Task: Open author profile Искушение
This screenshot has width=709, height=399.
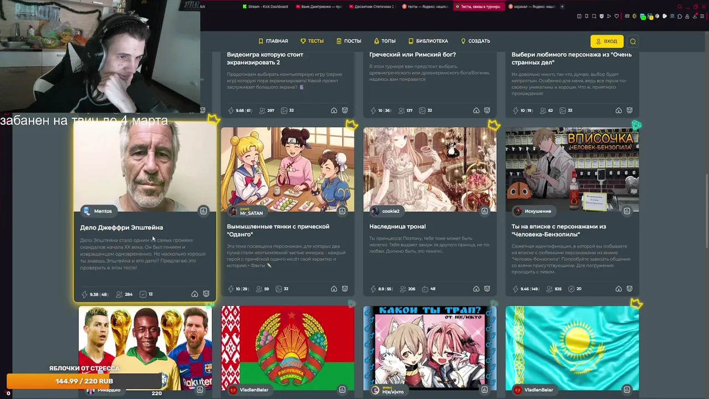Action: tap(533, 211)
